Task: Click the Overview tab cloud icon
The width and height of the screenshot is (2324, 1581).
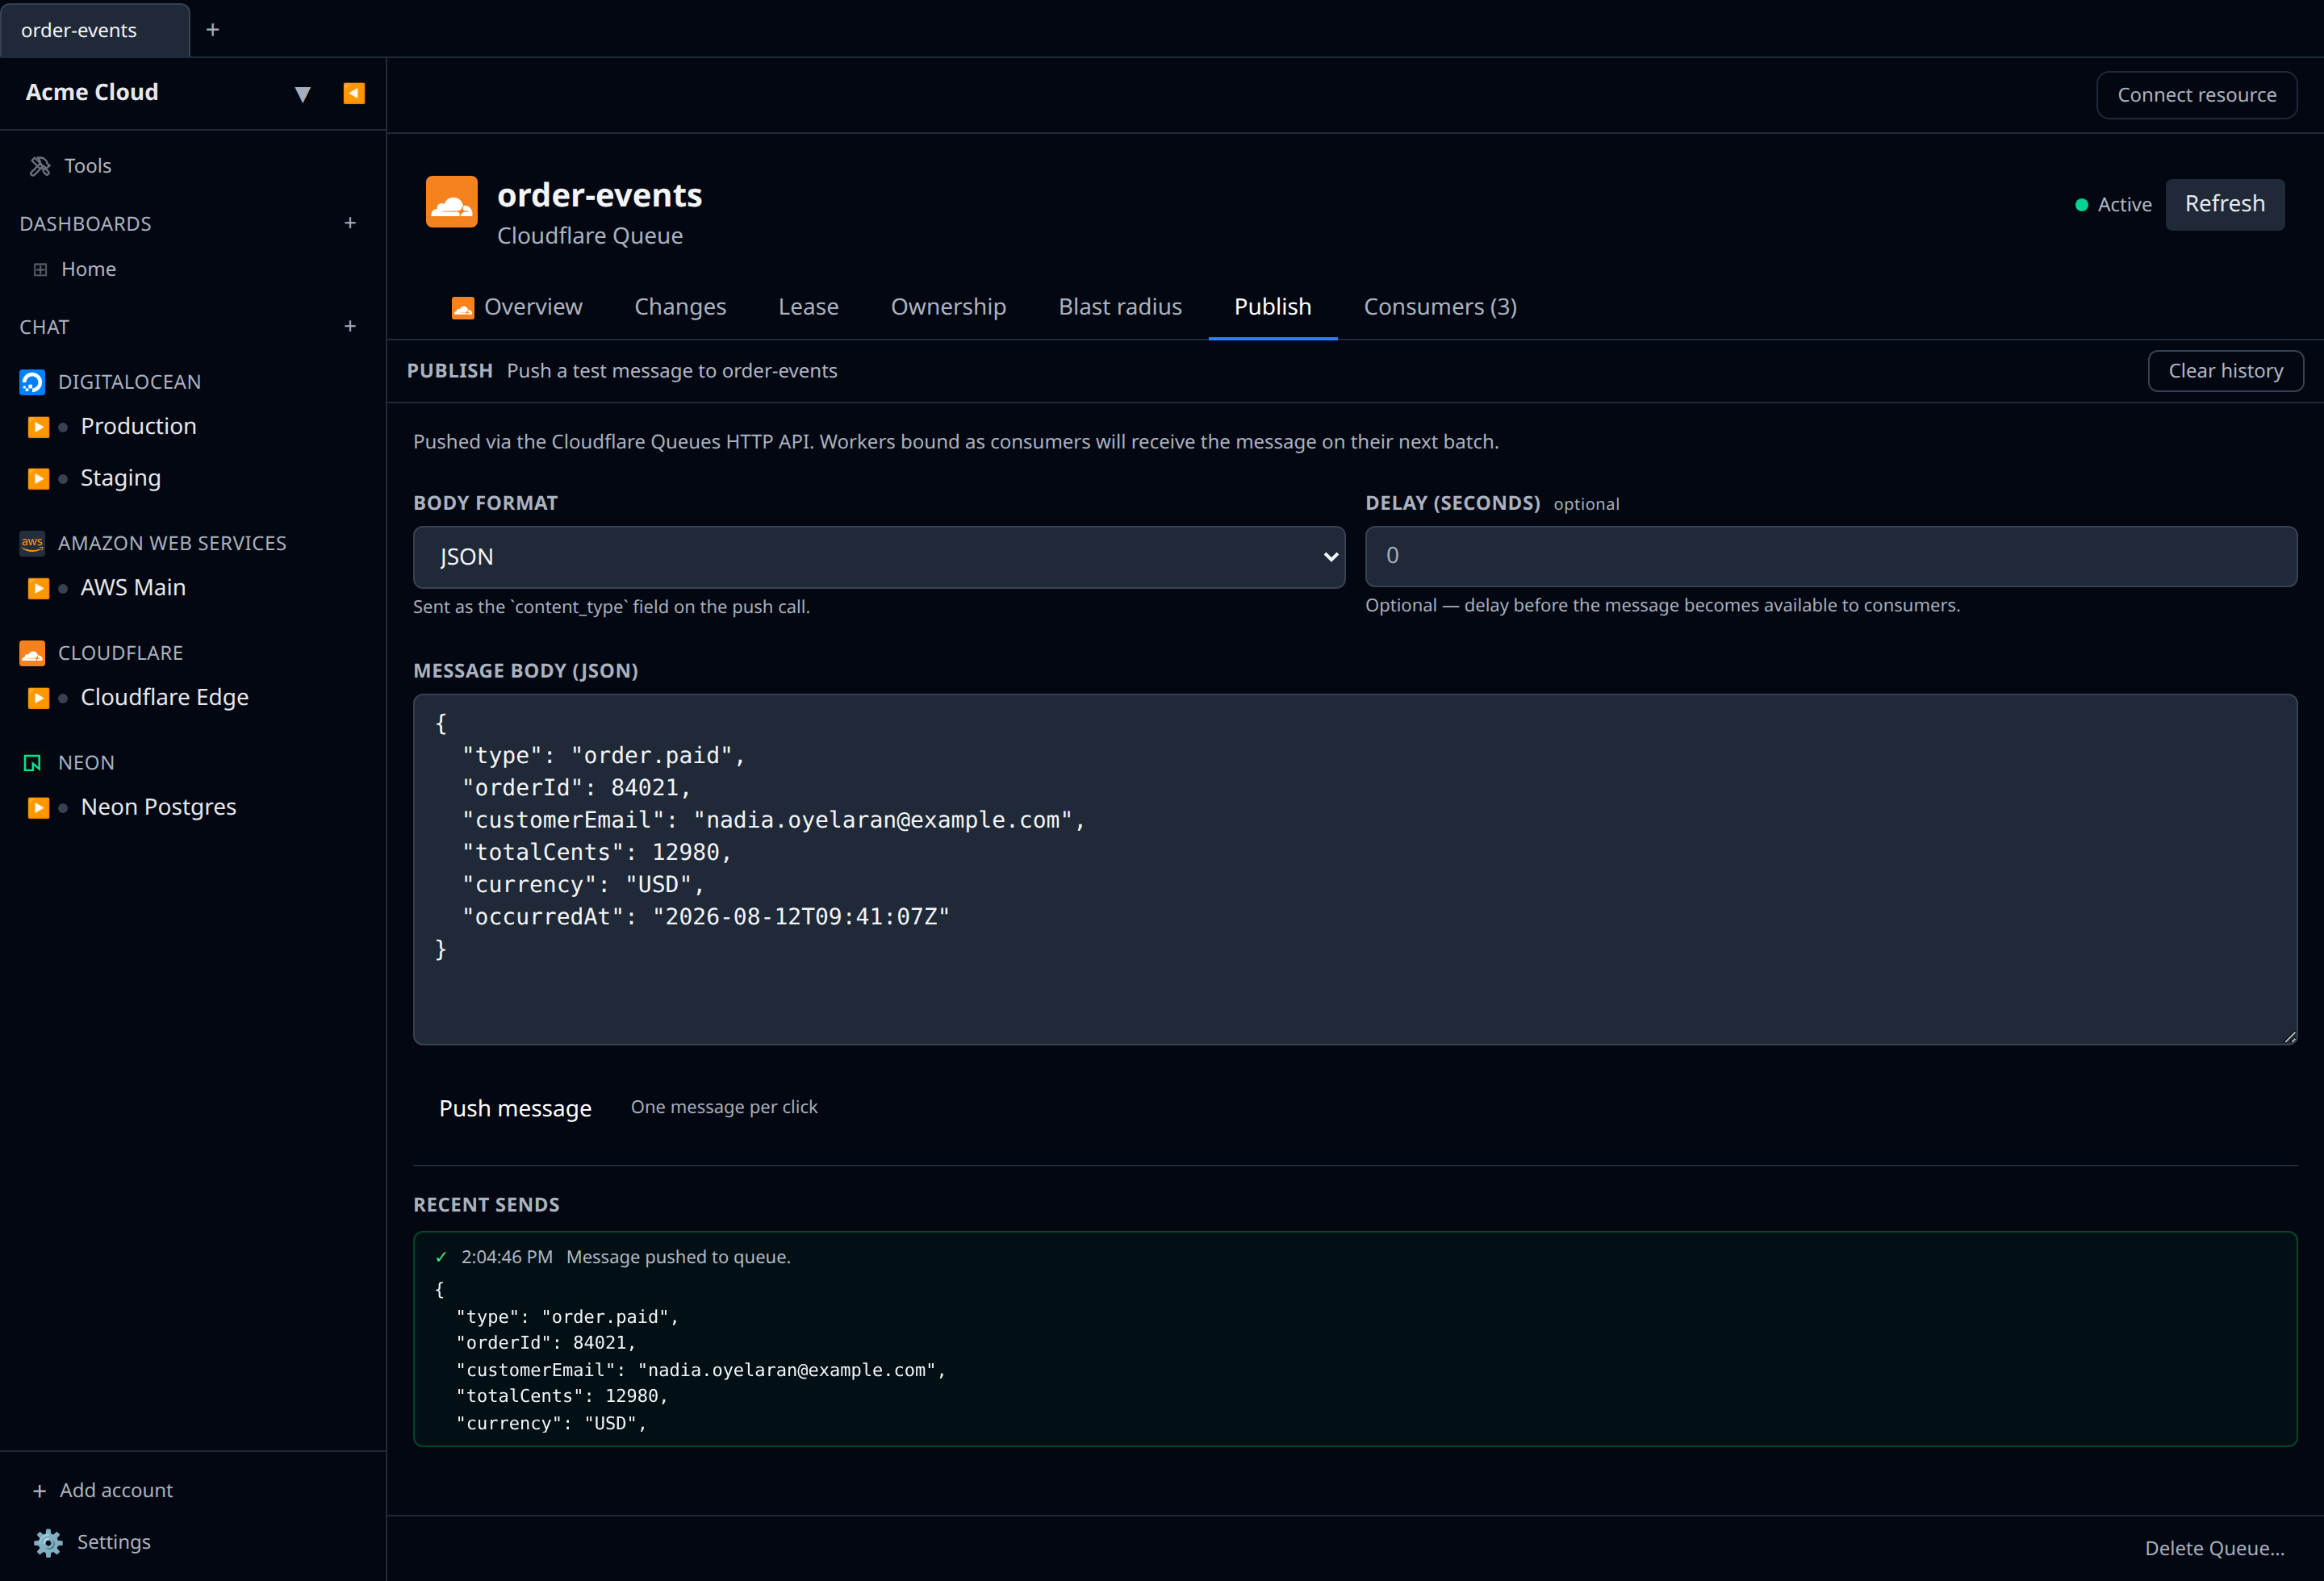Action: point(462,308)
